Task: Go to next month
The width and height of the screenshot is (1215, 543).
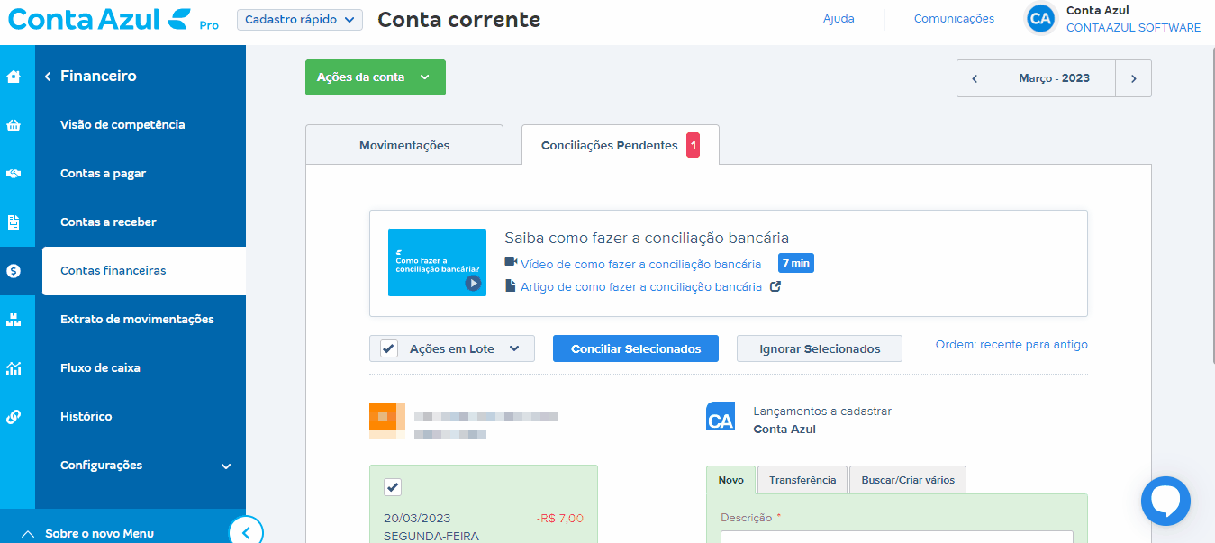Action: pyautogui.click(x=1134, y=78)
